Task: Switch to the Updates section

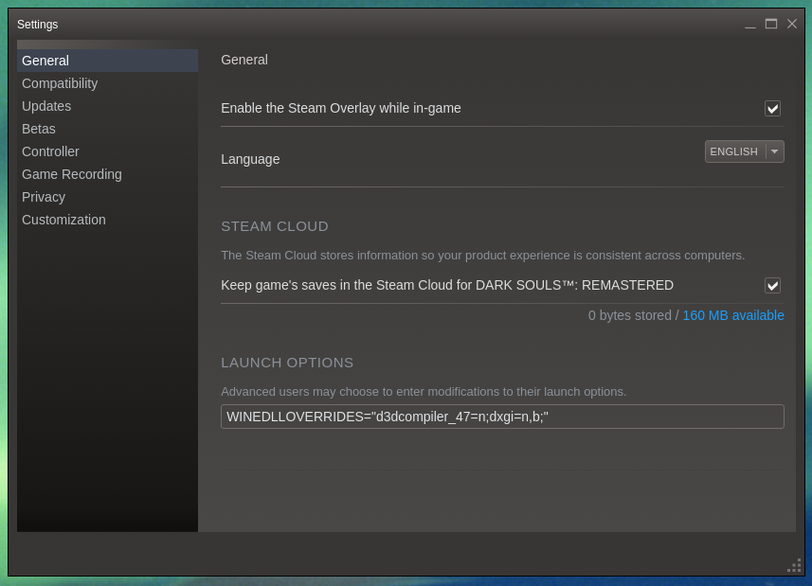Action: [107, 106]
